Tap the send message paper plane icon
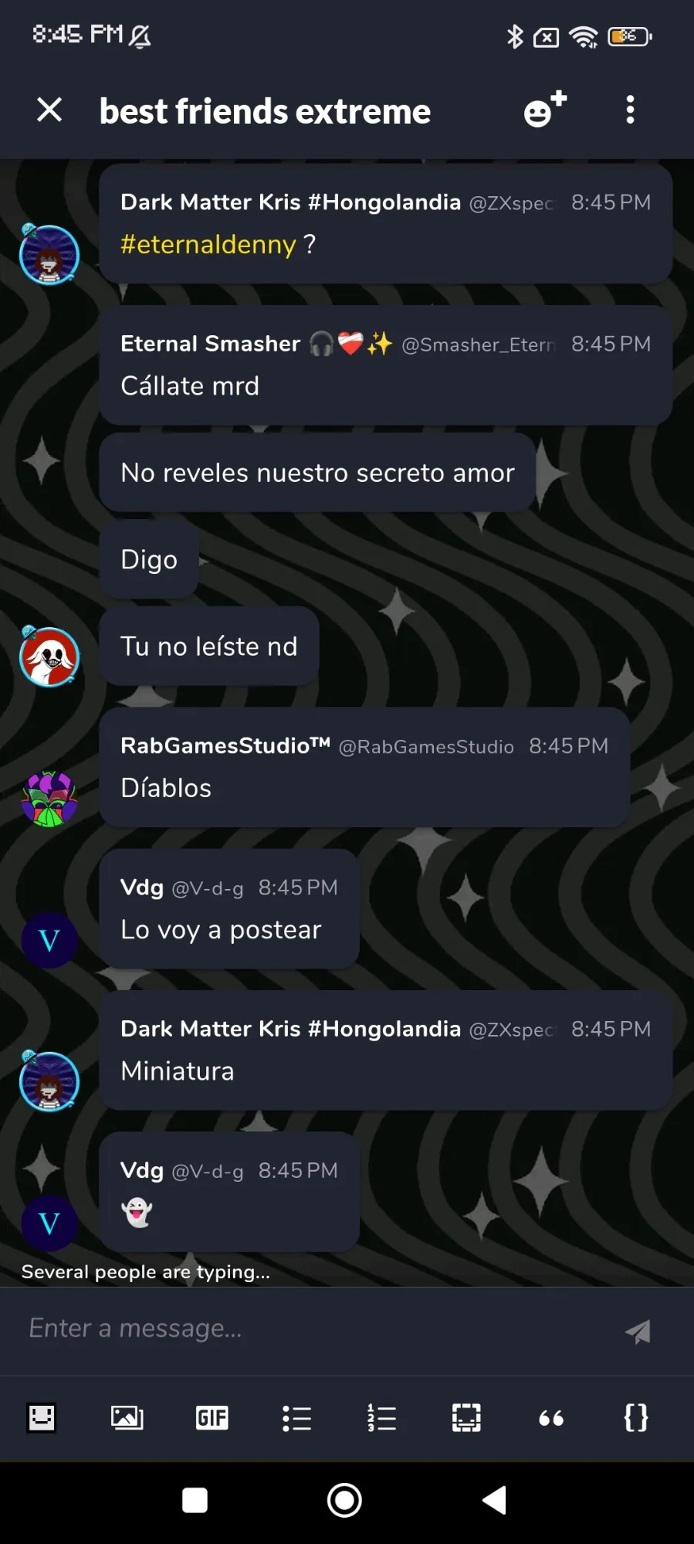 [638, 1331]
